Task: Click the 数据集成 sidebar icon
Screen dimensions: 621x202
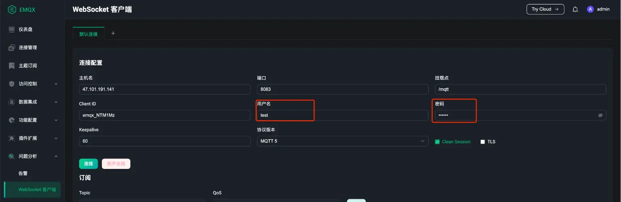Action: [x=12, y=102]
